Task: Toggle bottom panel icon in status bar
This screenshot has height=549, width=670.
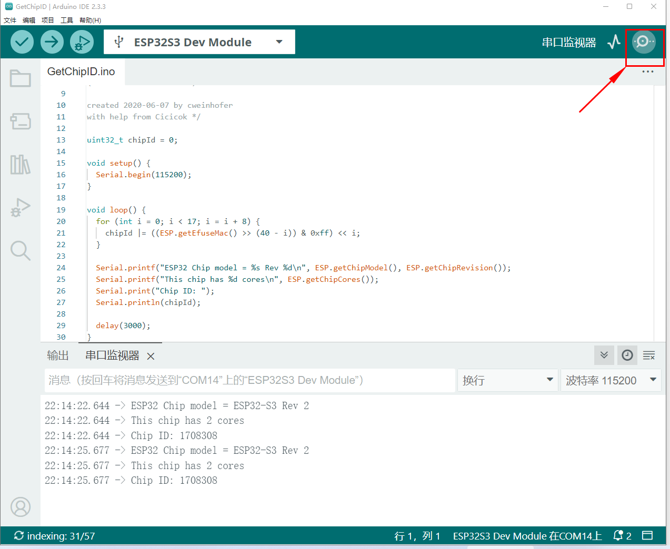Action: pyautogui.click(x=647, y=536)
